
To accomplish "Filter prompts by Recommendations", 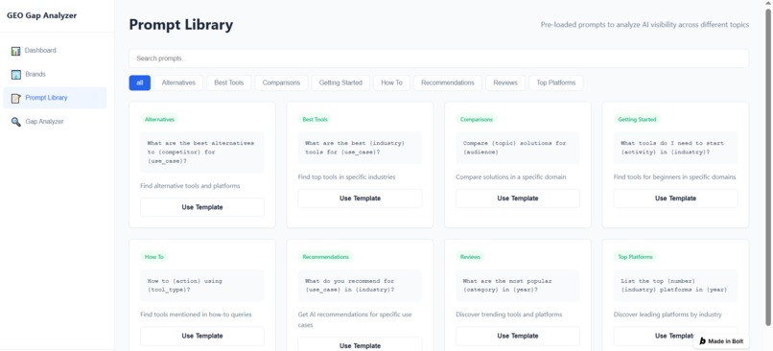I will [448, 82].
